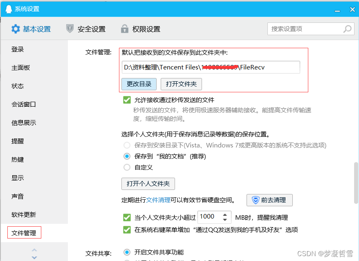359x261 pixels.
Task: Click the 前去清理 button
Action: 269,200
